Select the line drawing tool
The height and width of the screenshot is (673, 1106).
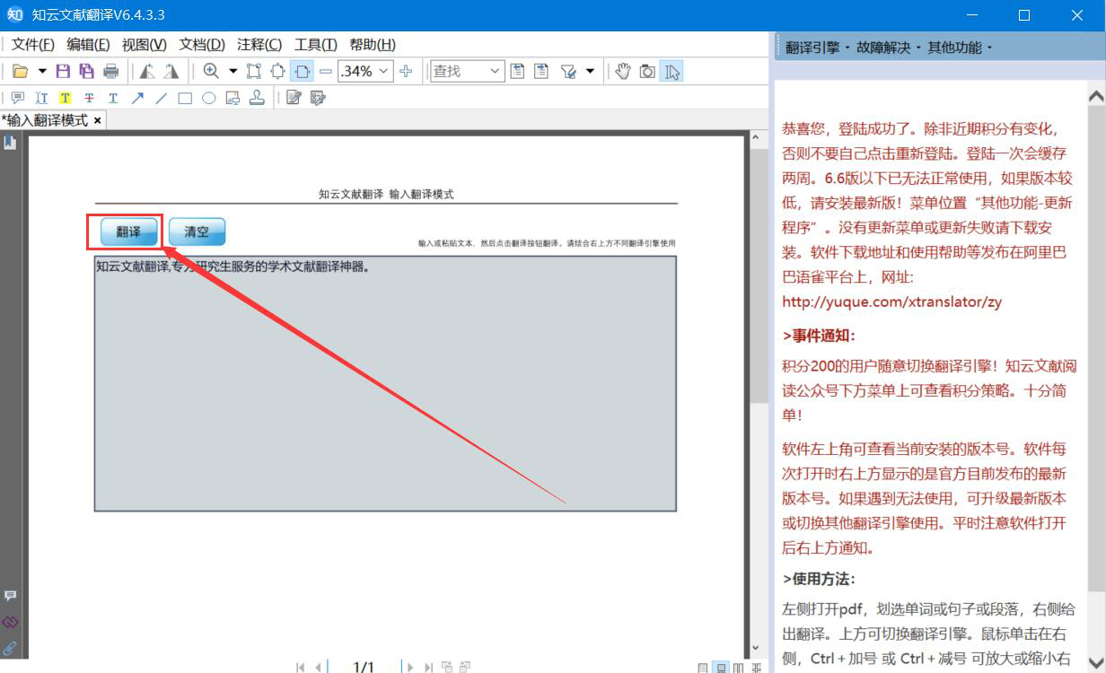pyautogui.click(x=161, y=98)
